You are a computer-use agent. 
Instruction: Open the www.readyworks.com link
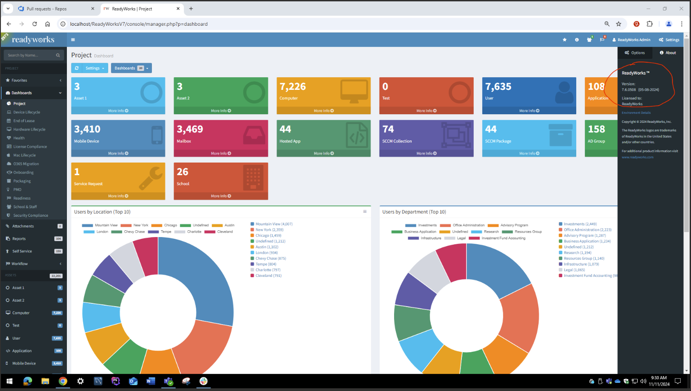(x=637, y=157)
